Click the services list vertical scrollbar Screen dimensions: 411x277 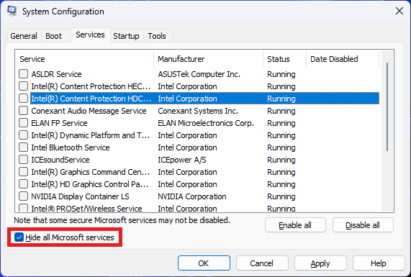pyautogui.click(x=387, y=107)
